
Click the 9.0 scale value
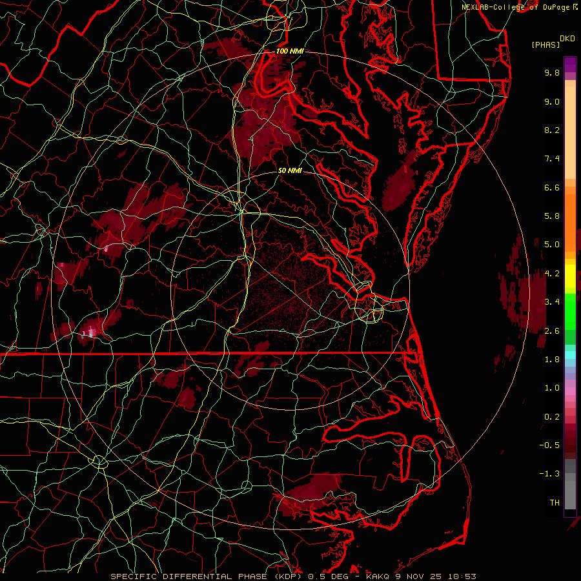(x=552, y=101)
